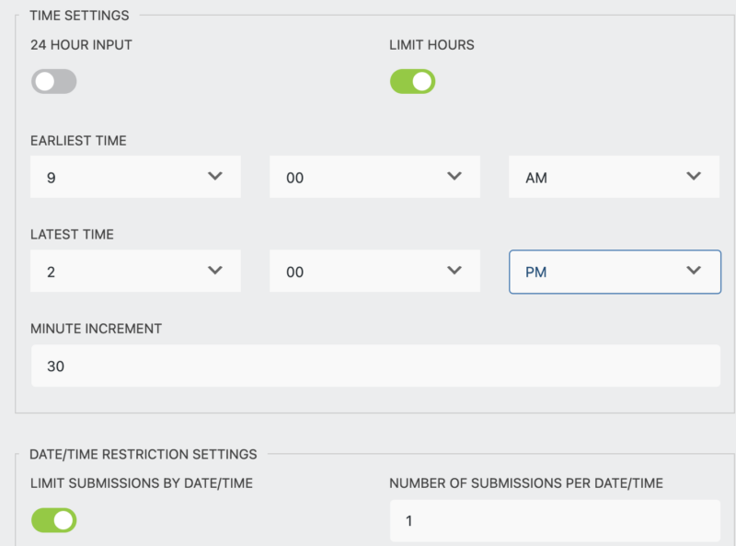This screenshot has height=546, width=736.
Task: Click the chevron on the AM selector
Action: click(x=695, y=177)
